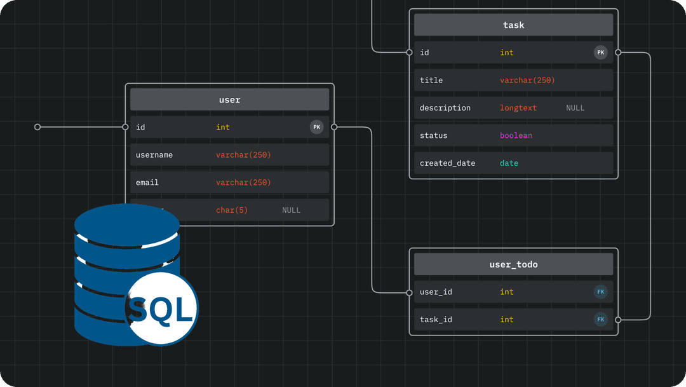
Task: Click int type in task id row
Action: coord(507,53)
